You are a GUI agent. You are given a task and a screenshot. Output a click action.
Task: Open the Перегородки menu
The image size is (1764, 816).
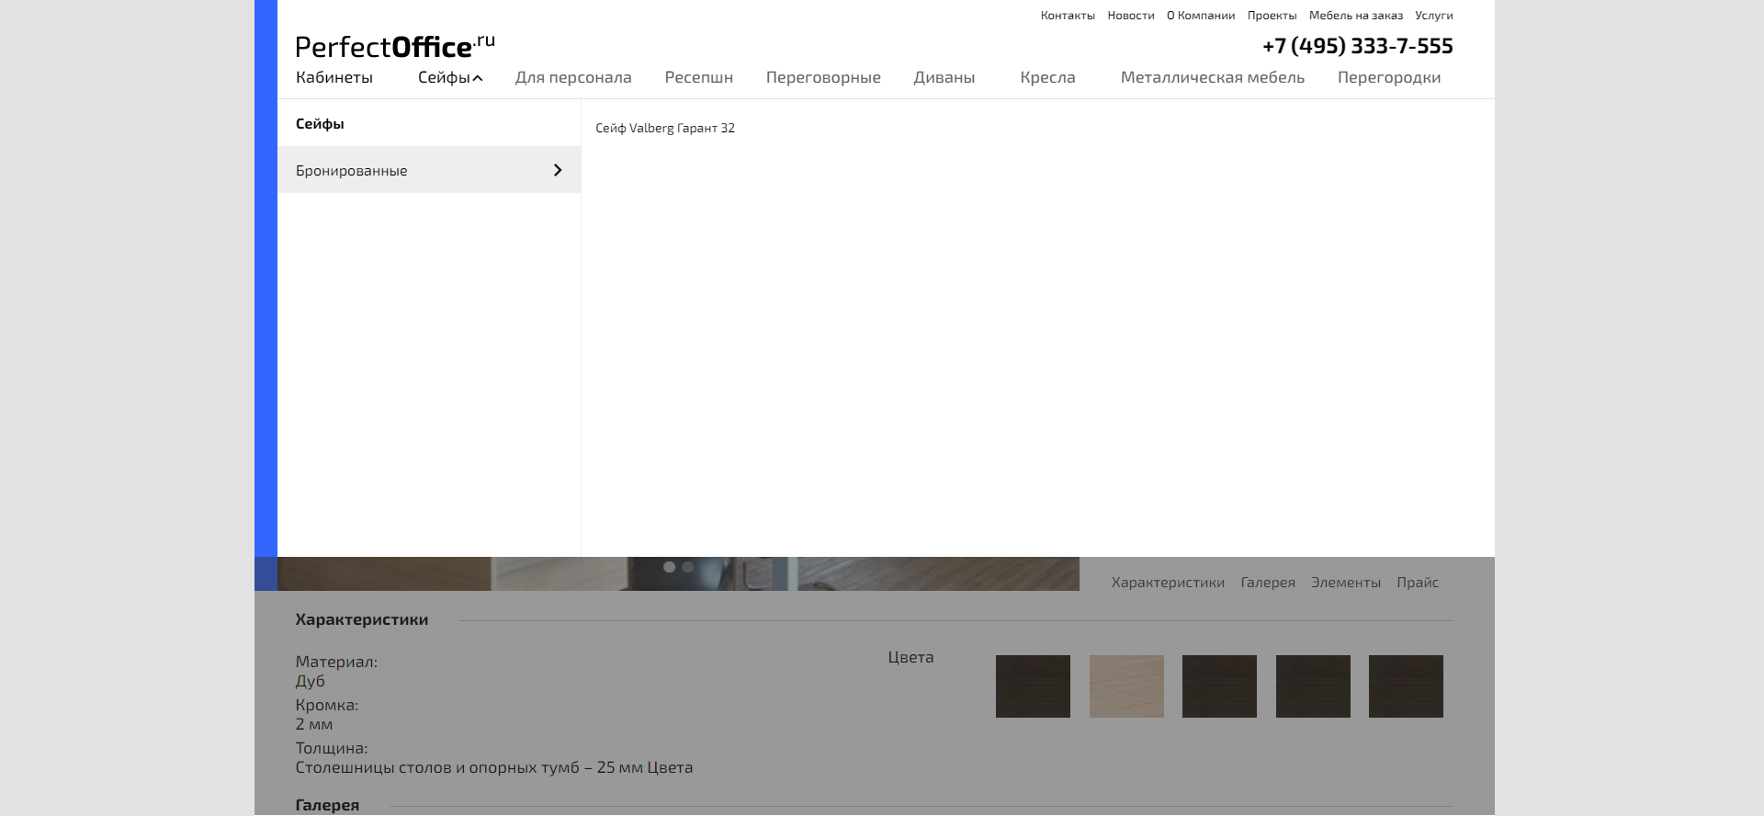[1389, 77]
